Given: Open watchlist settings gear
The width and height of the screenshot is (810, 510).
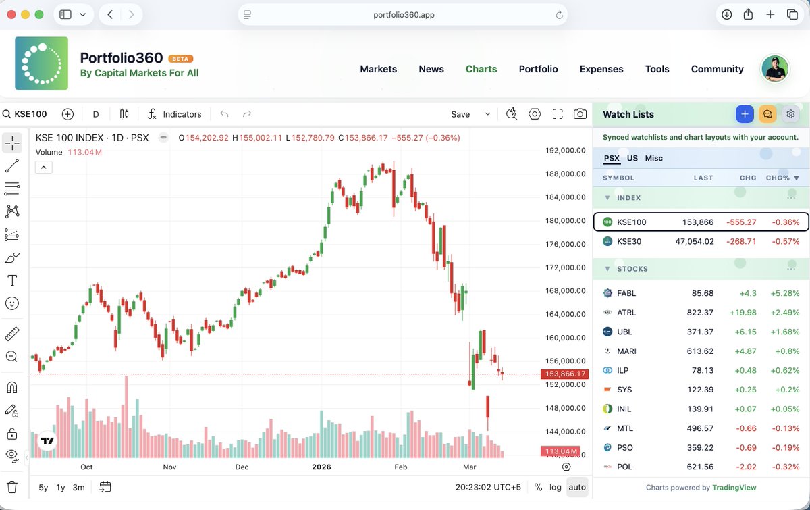Looking at the screenshot, I should [790, 114].
